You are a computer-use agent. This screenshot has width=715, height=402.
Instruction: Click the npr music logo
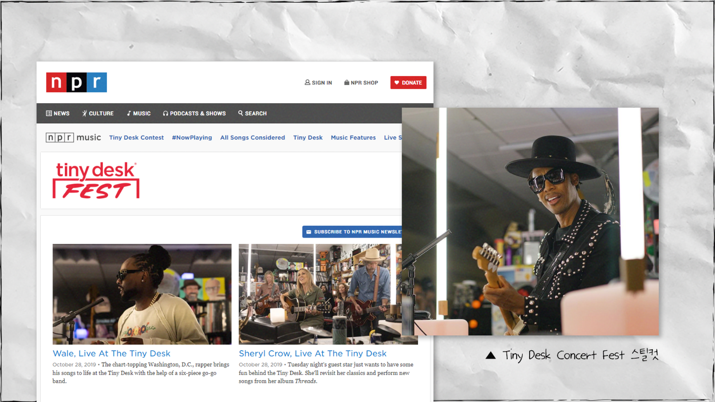pos(73,138)
